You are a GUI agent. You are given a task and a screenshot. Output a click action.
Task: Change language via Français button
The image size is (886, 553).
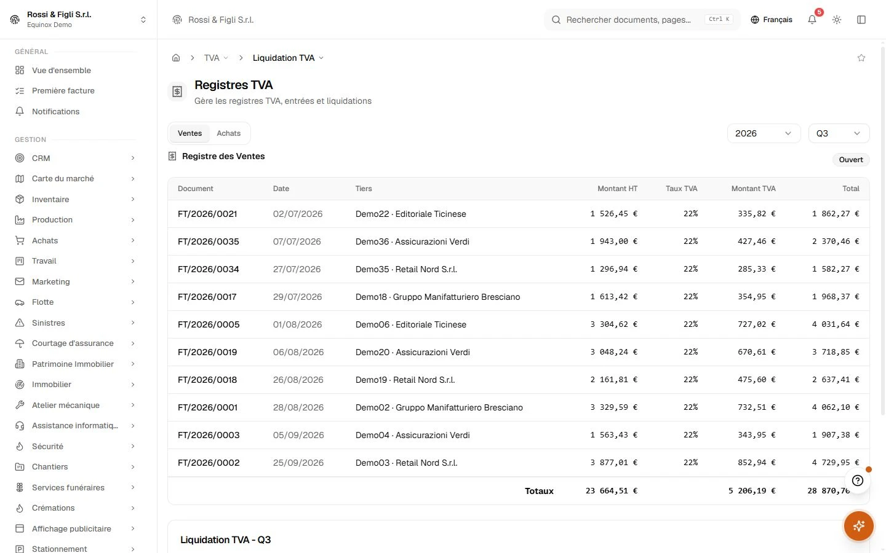click(772, 20)
